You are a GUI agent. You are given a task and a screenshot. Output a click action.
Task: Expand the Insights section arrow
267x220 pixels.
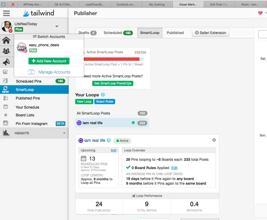pos(64,133)
